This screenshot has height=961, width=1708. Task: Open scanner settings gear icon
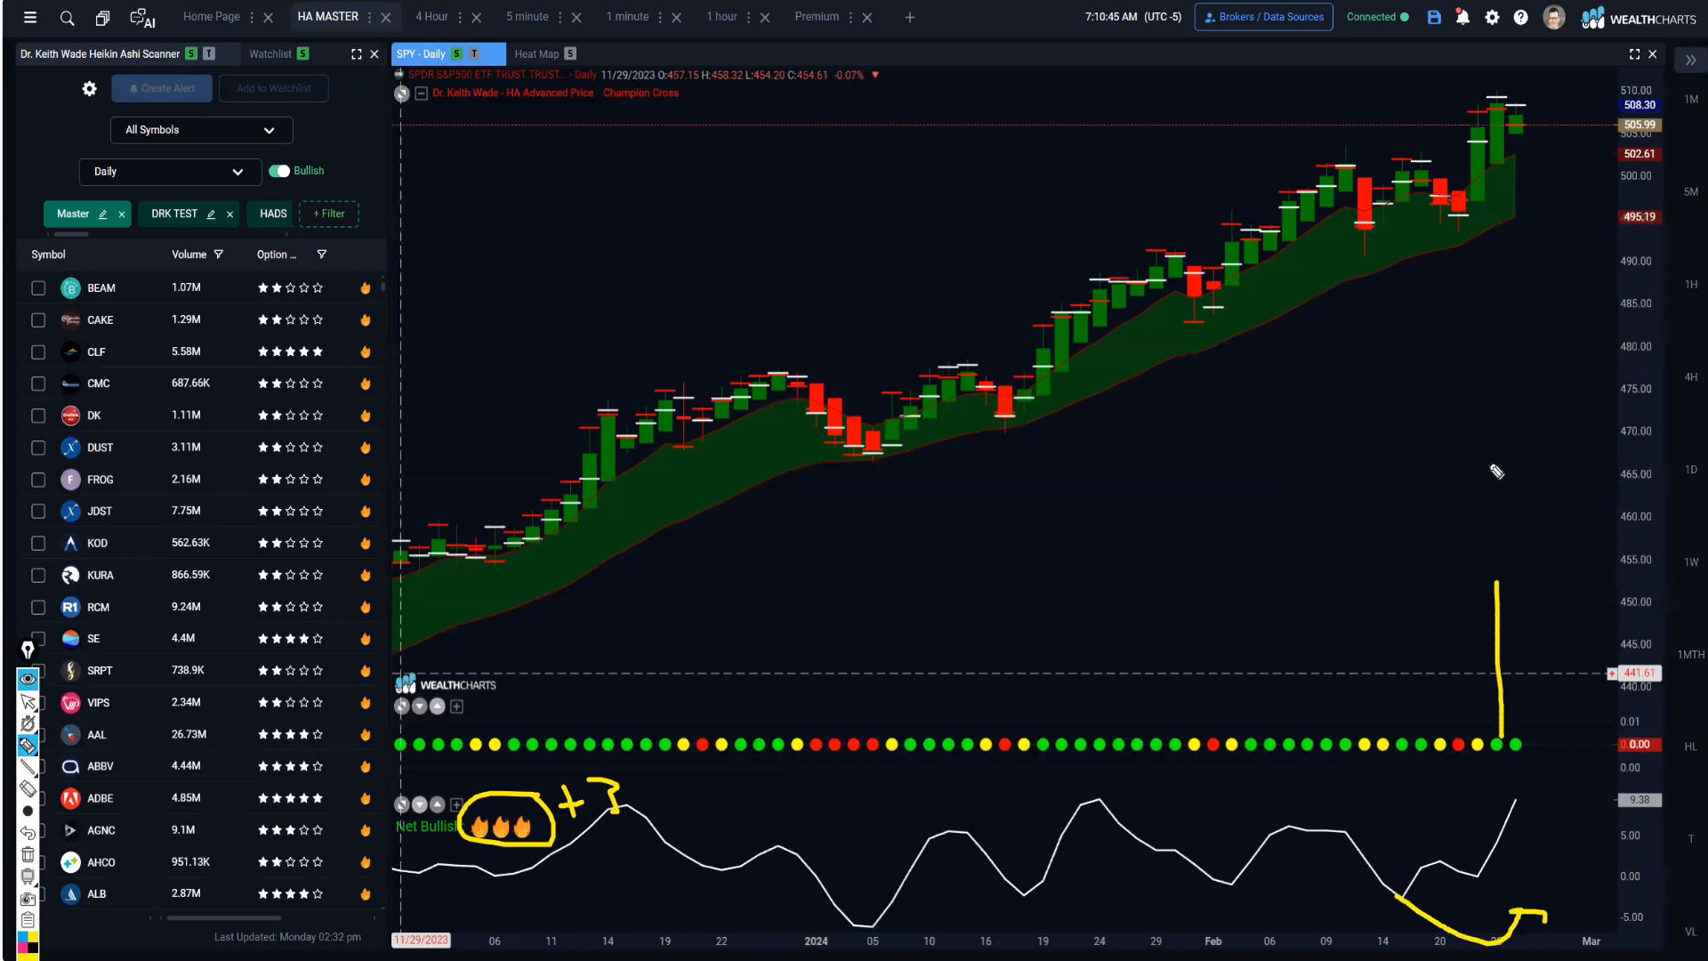click(x=90, y=88)
